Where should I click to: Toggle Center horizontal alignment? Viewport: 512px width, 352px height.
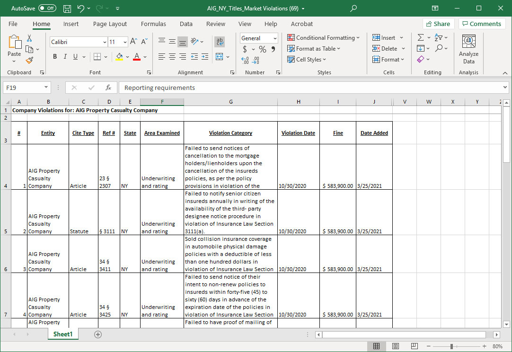point(172,57)
